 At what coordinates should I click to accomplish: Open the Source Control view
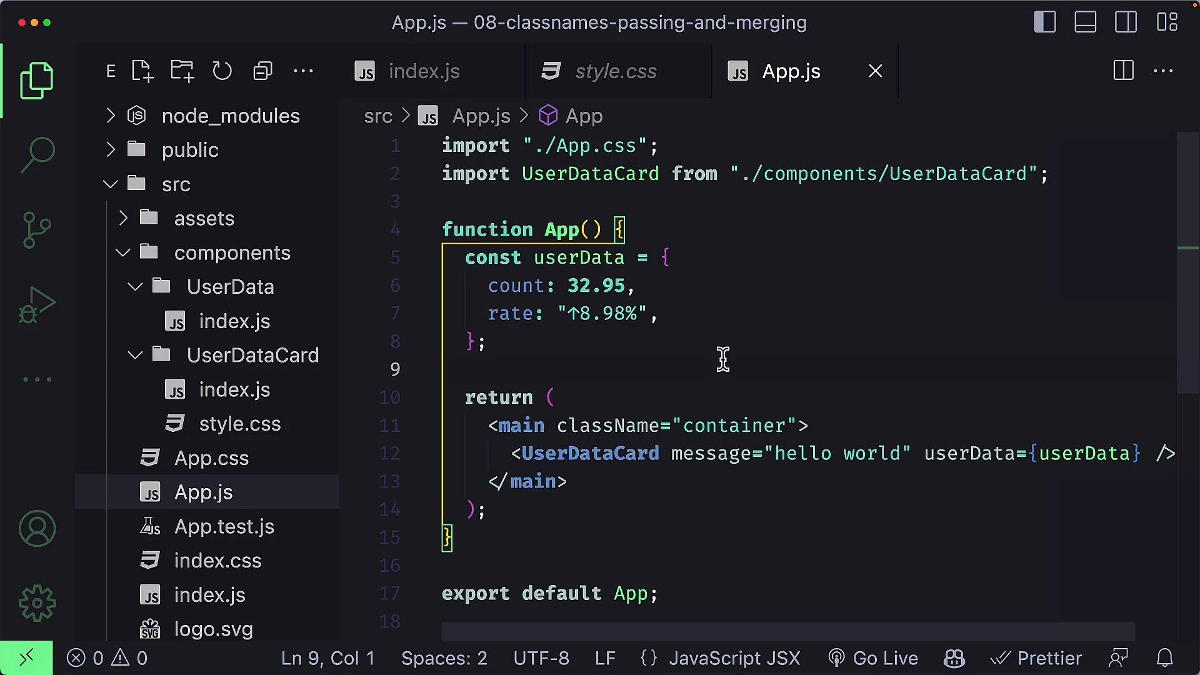37,230
